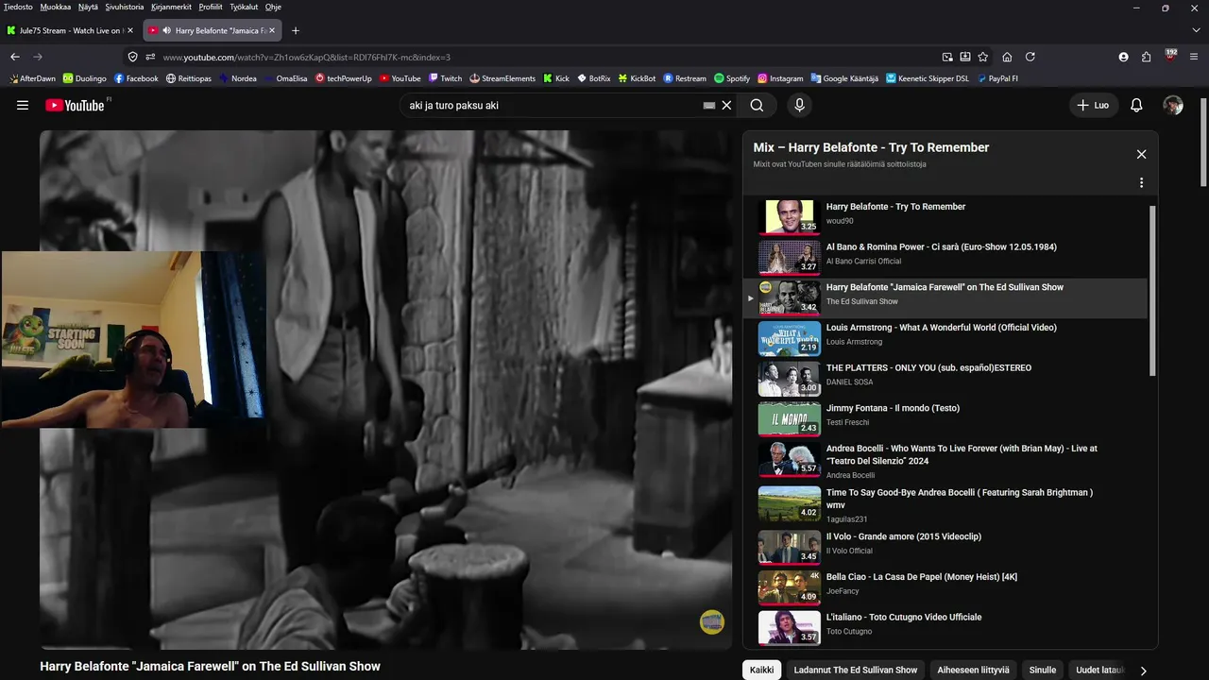1209x680 pixels.
Task: Open the Spotify bookmark
Action: tap(732, 78)
